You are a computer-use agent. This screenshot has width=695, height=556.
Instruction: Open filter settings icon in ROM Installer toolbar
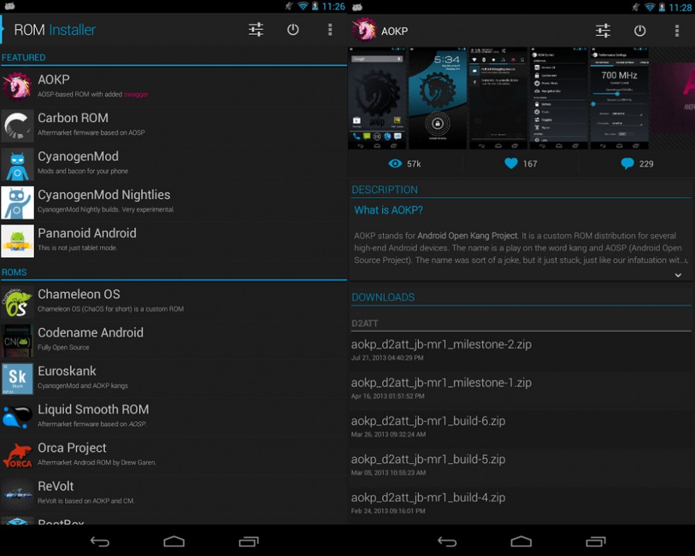(256, 30)
